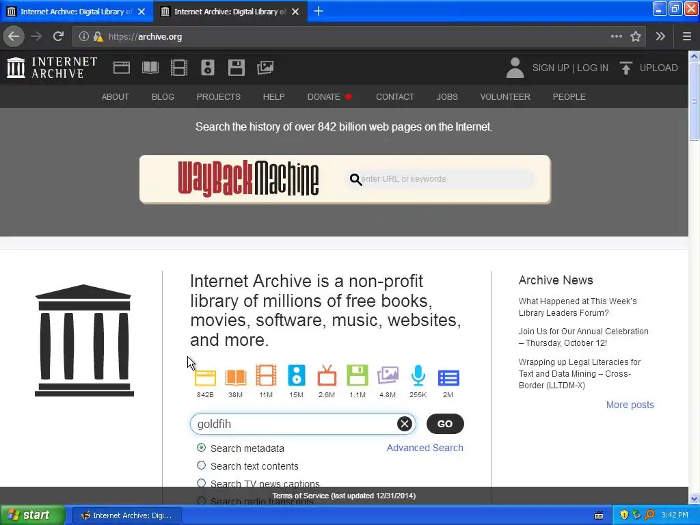Image resolution: width=700 pixels, height=525 pixels.
Task: Select the images icon labeled 4.8M
Action: [388, 375]
